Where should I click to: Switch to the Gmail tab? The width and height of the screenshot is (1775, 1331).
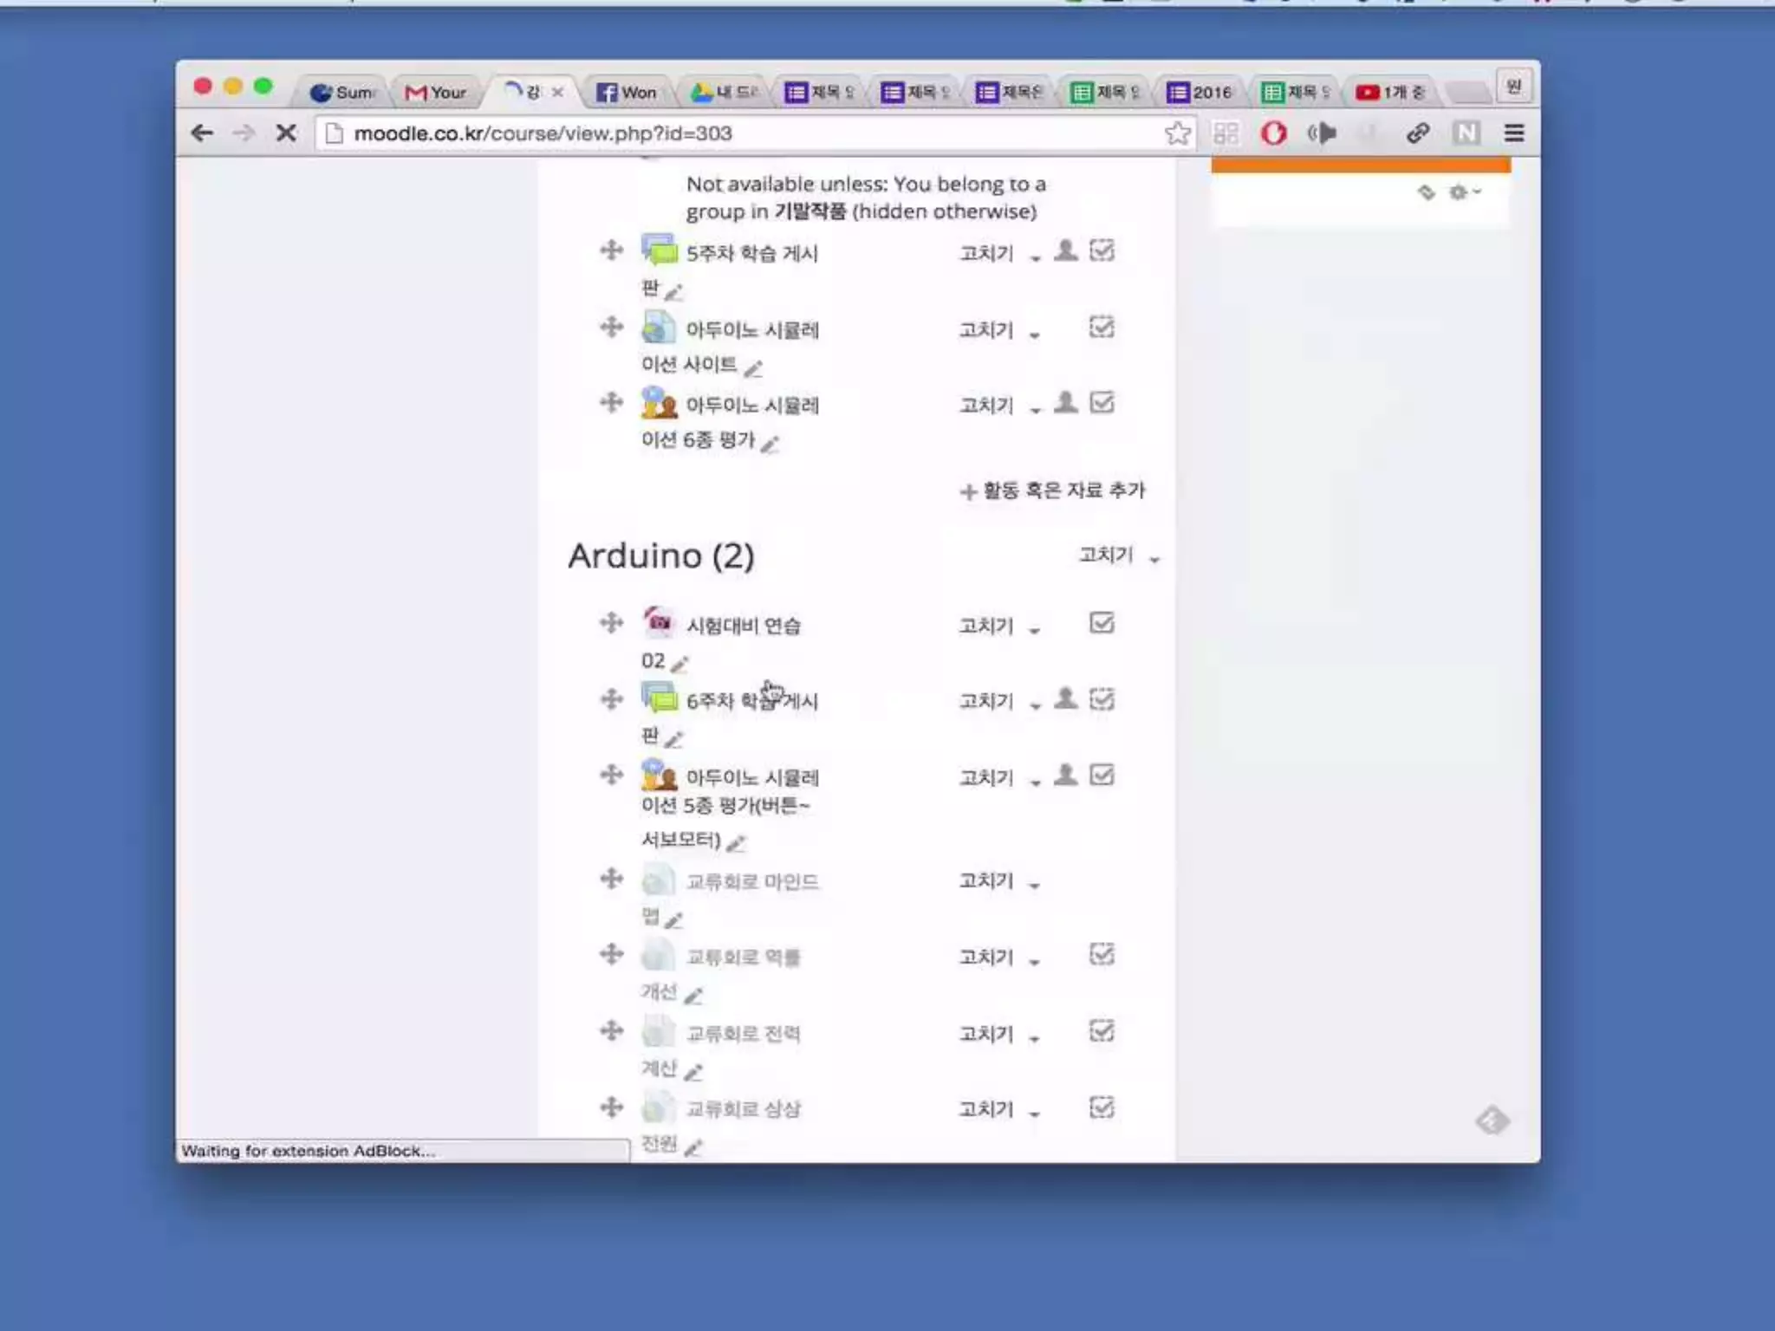[x=437, y=93]
